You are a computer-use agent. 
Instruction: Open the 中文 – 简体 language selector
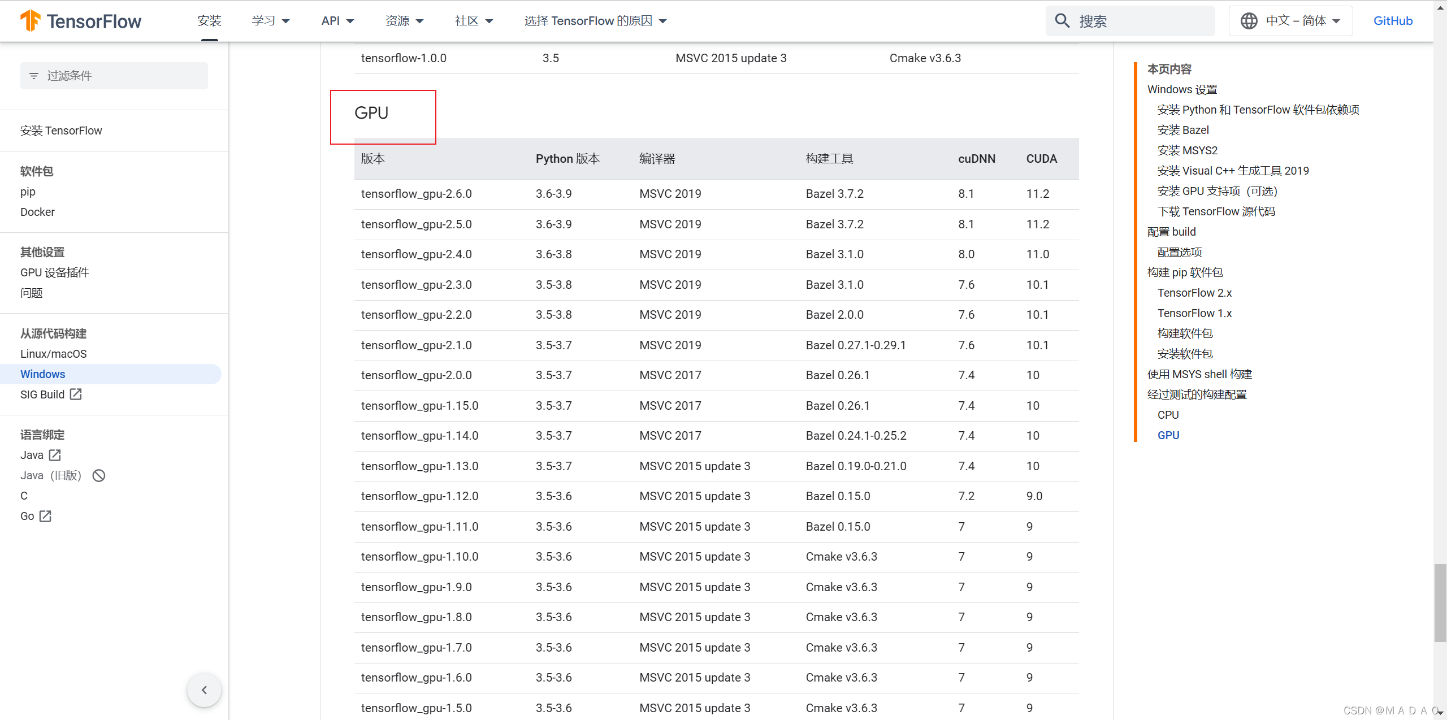click(1290, 21)
